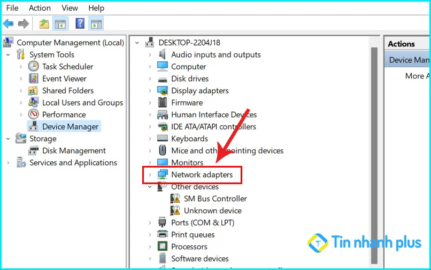Click the Unknown device warning icon
Screen dimensions: 431x270
click(175, 210)
